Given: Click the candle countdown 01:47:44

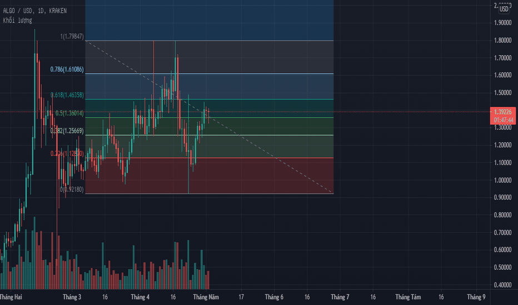Looking at the screenshot, I should pyautogui.click(x=503, y=120).
